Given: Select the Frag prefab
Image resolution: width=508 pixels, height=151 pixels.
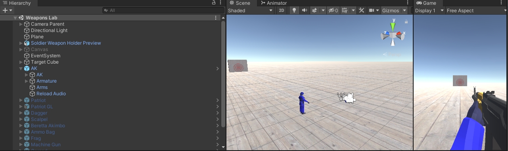Looking at the screenshot, I should [x=36, y=138].
